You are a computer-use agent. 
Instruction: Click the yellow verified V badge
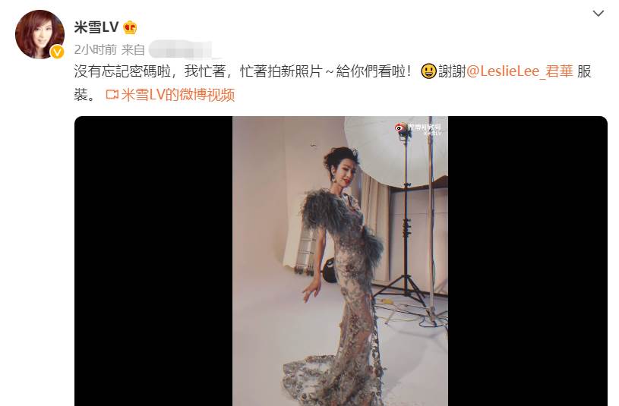coord(57,52)
